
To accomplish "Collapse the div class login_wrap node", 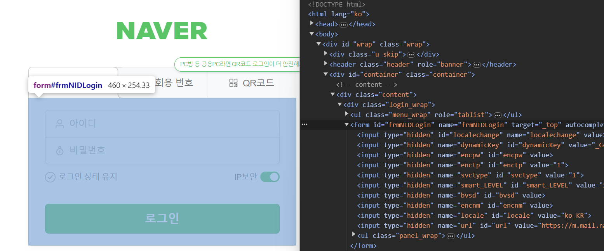I will click(x=339, y=105).
